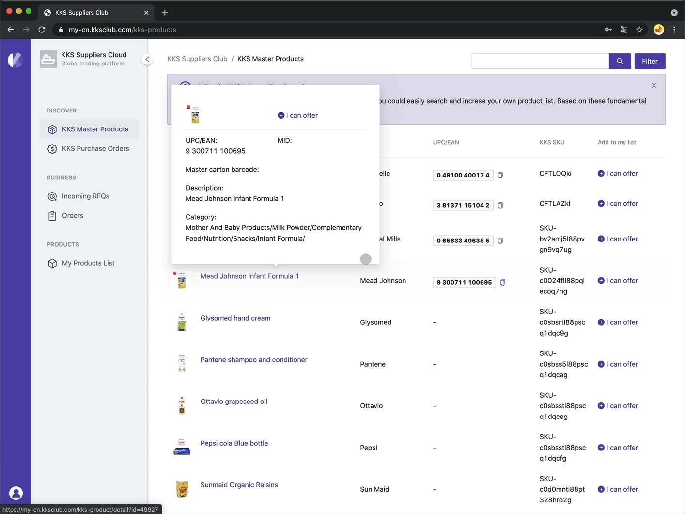Image resolution: width=685 pixels, height=514 pixels.
Task: Bookmark page with star icon
Action: point(639,30)
